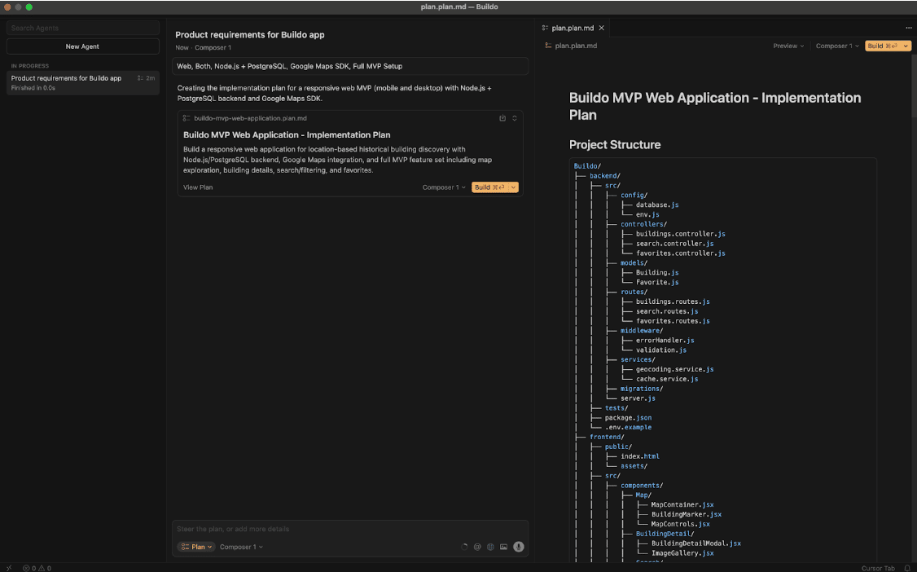Click the Build button in editor header
Image resolution: width=917 pixels, height=572 pixels.
point(883,46)
